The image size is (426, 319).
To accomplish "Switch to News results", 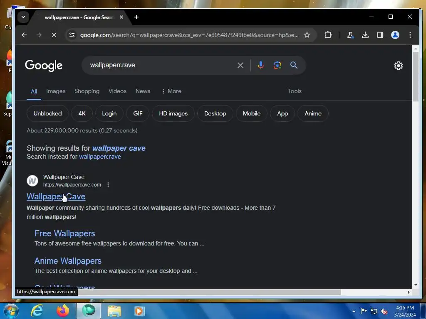I will click(143, 91).
